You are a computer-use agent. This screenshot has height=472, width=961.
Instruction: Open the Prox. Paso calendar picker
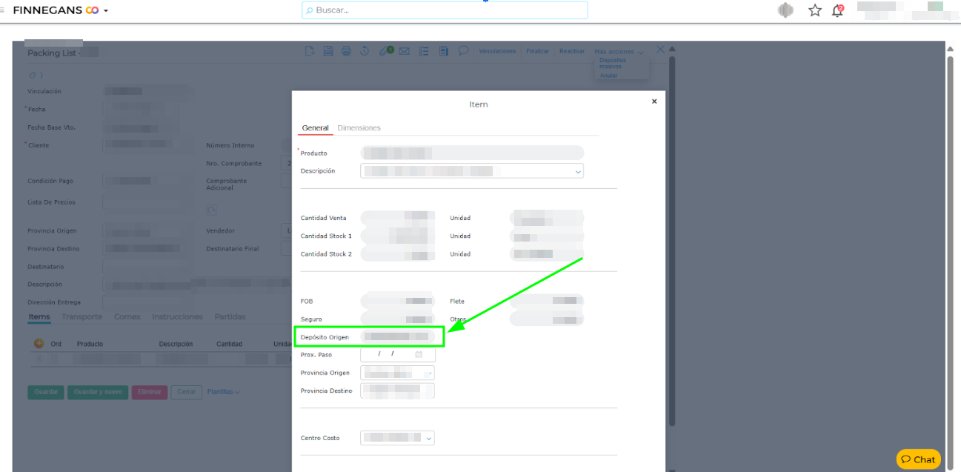tap(419, 354)
